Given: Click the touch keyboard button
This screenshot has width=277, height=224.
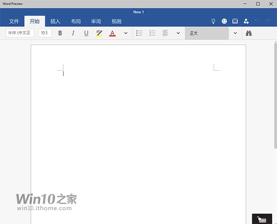Looking at the screenshot, I should click(x=262, y=219).
